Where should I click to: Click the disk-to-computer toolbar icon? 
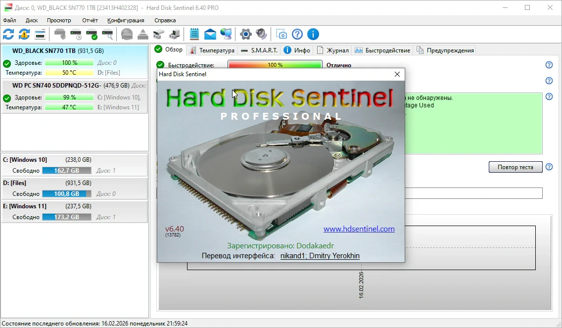click(x=174, y=35)
